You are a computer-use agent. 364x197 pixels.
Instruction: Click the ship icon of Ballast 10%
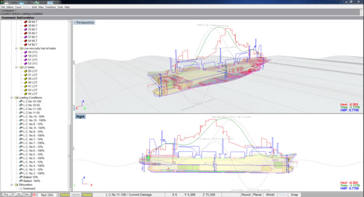(21, 177)
